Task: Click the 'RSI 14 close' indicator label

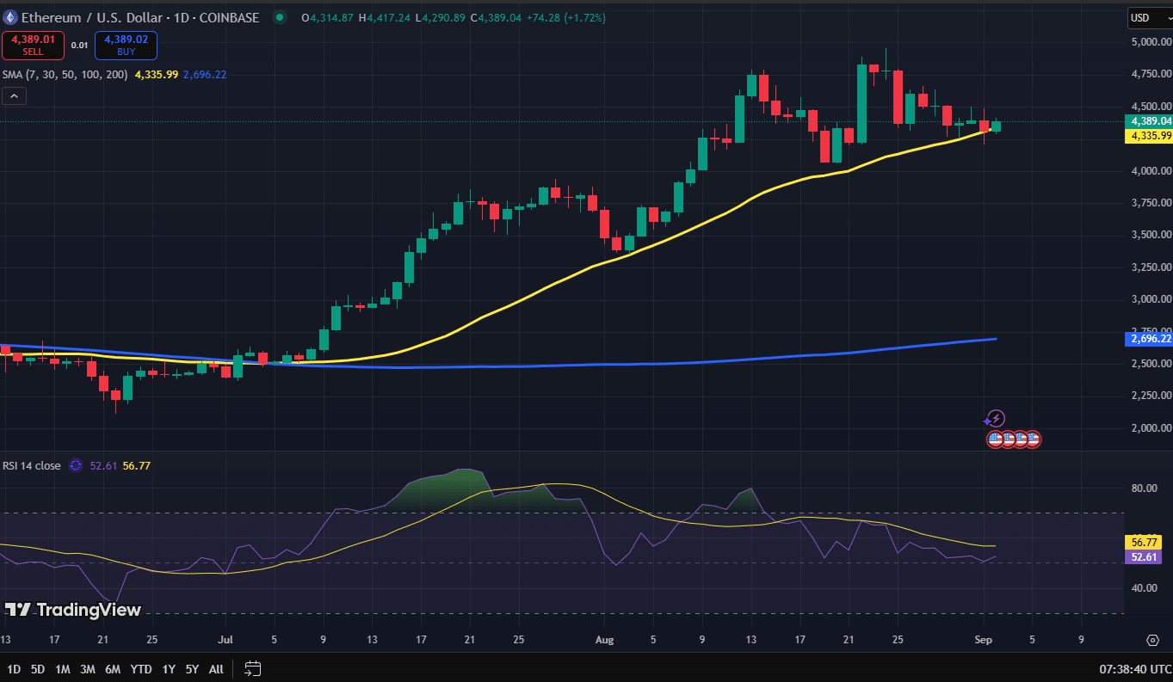Action: [x=32, y=465]
